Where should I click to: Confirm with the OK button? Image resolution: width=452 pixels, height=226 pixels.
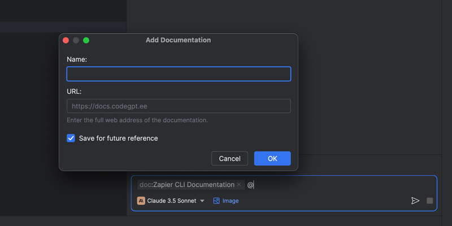click(272, 159)
